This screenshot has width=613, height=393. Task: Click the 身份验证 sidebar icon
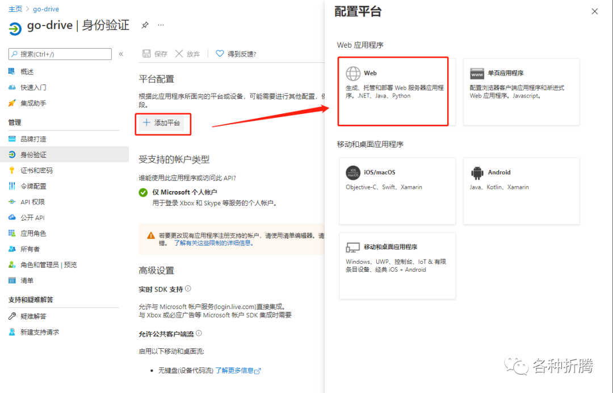click(12, 154)
